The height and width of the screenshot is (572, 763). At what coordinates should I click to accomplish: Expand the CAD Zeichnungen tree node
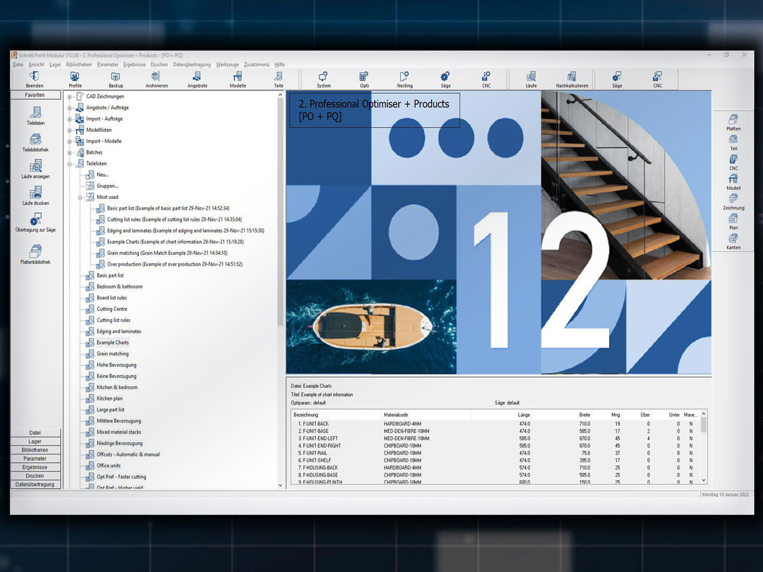coord(70,97)
